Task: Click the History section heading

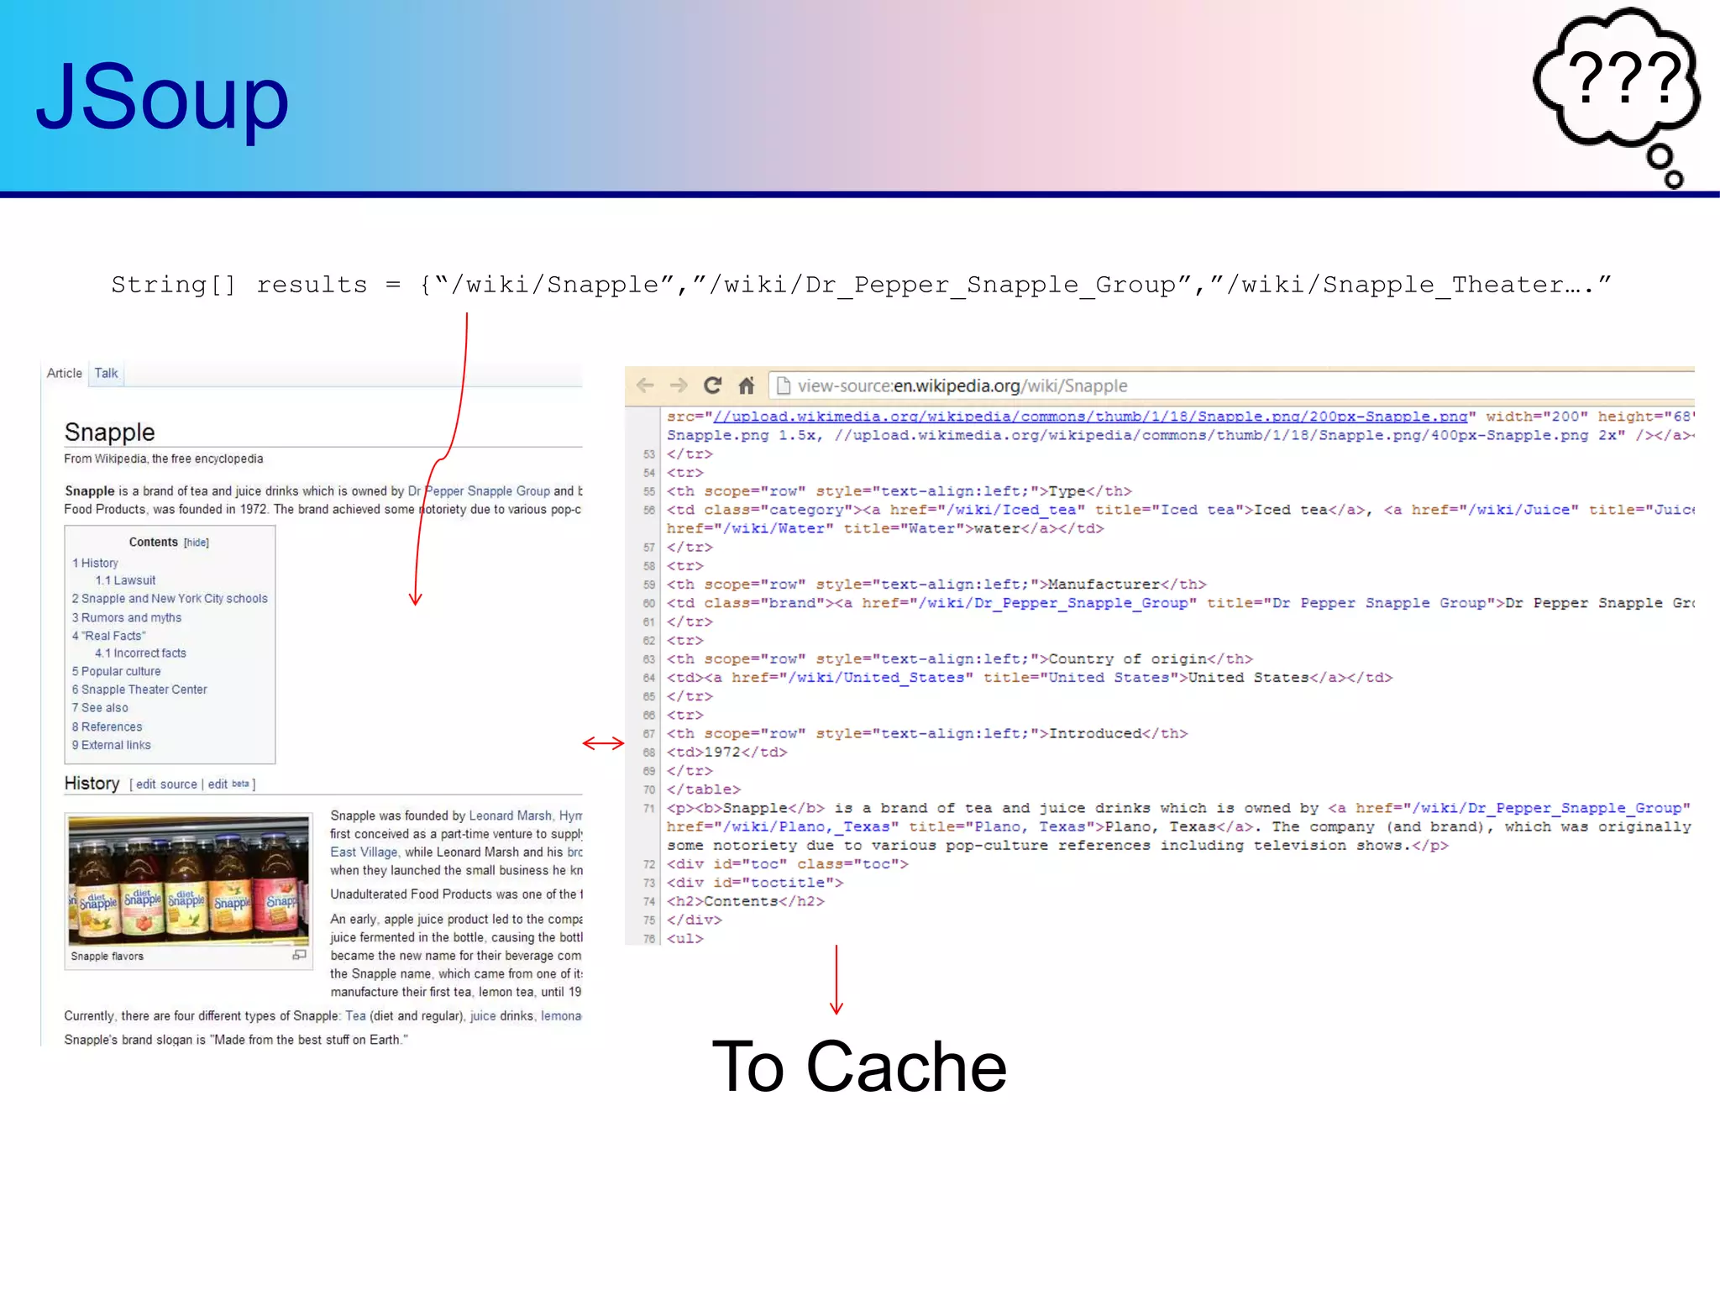Action: pos(92,784)
